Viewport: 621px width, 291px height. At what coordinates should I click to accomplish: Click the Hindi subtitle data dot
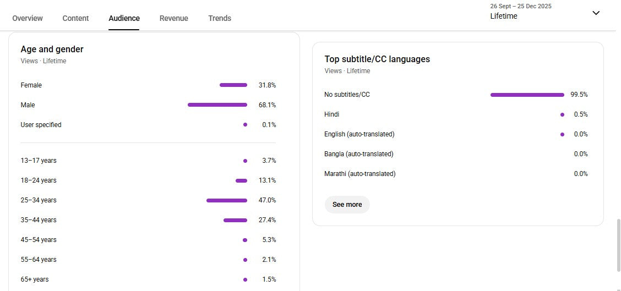coord(562,114)
